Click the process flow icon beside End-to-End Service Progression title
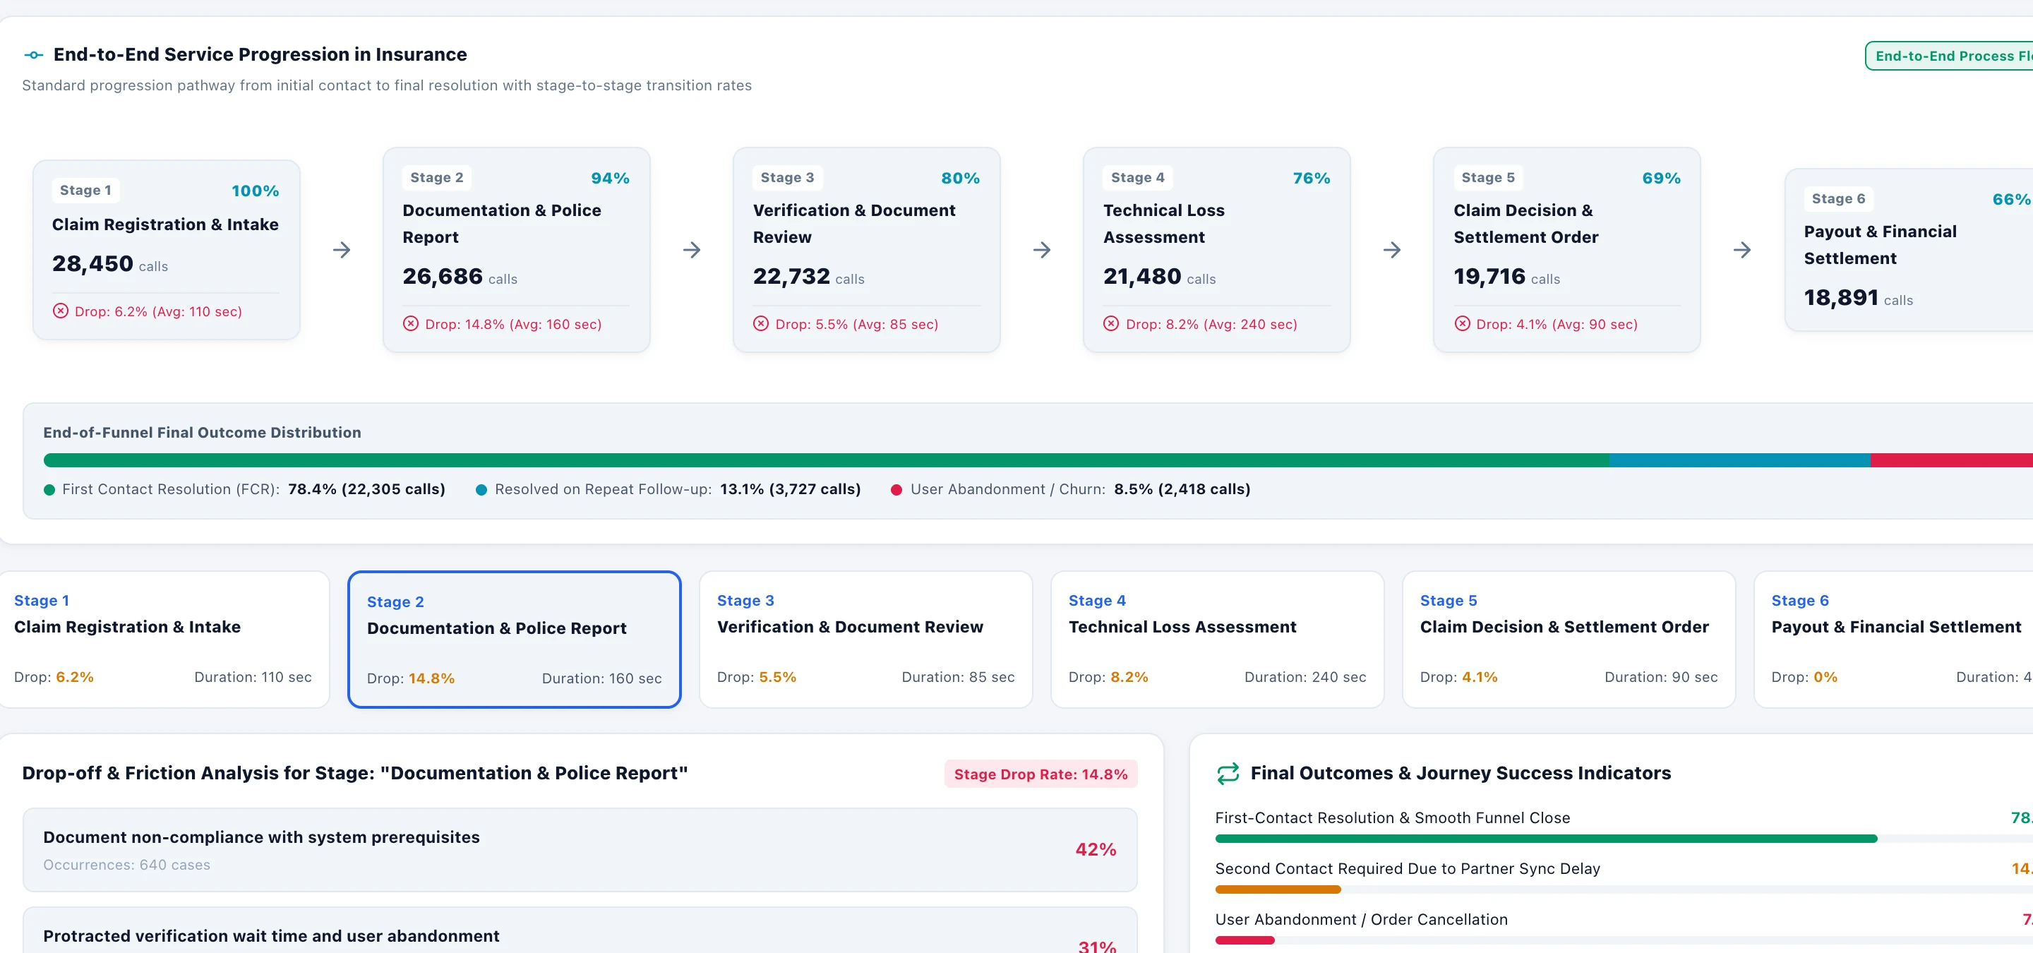 [x=33, y=54]
